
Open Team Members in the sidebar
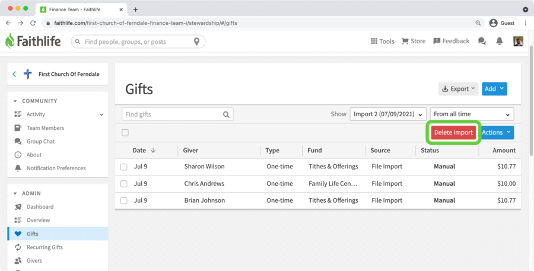(45, 128)
